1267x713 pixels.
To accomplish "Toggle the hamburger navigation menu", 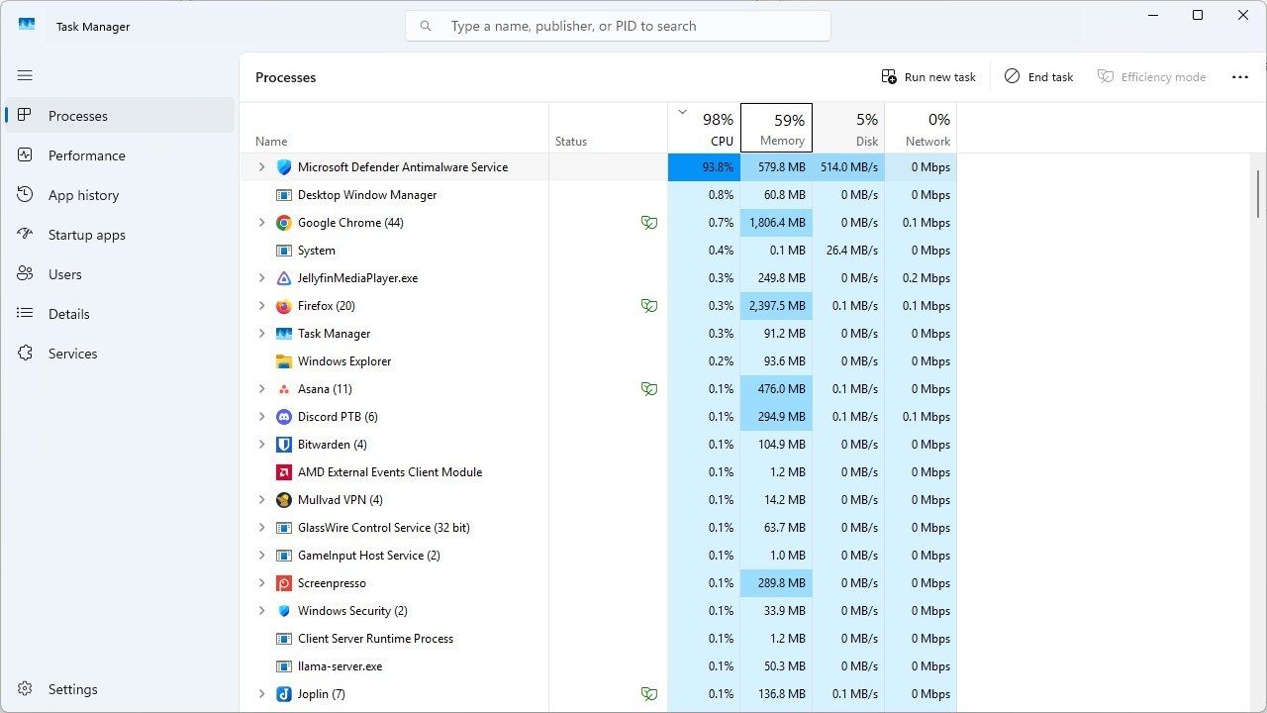I will tap(25, 75).
